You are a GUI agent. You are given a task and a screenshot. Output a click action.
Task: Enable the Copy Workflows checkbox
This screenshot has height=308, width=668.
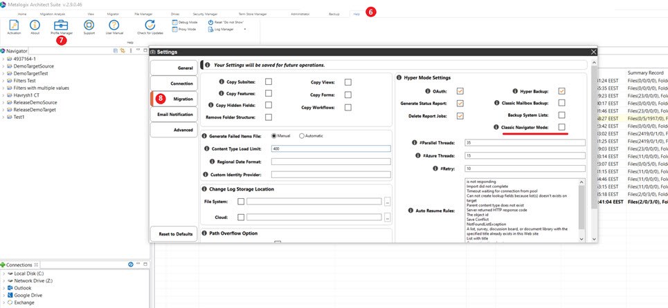[348, 108]
